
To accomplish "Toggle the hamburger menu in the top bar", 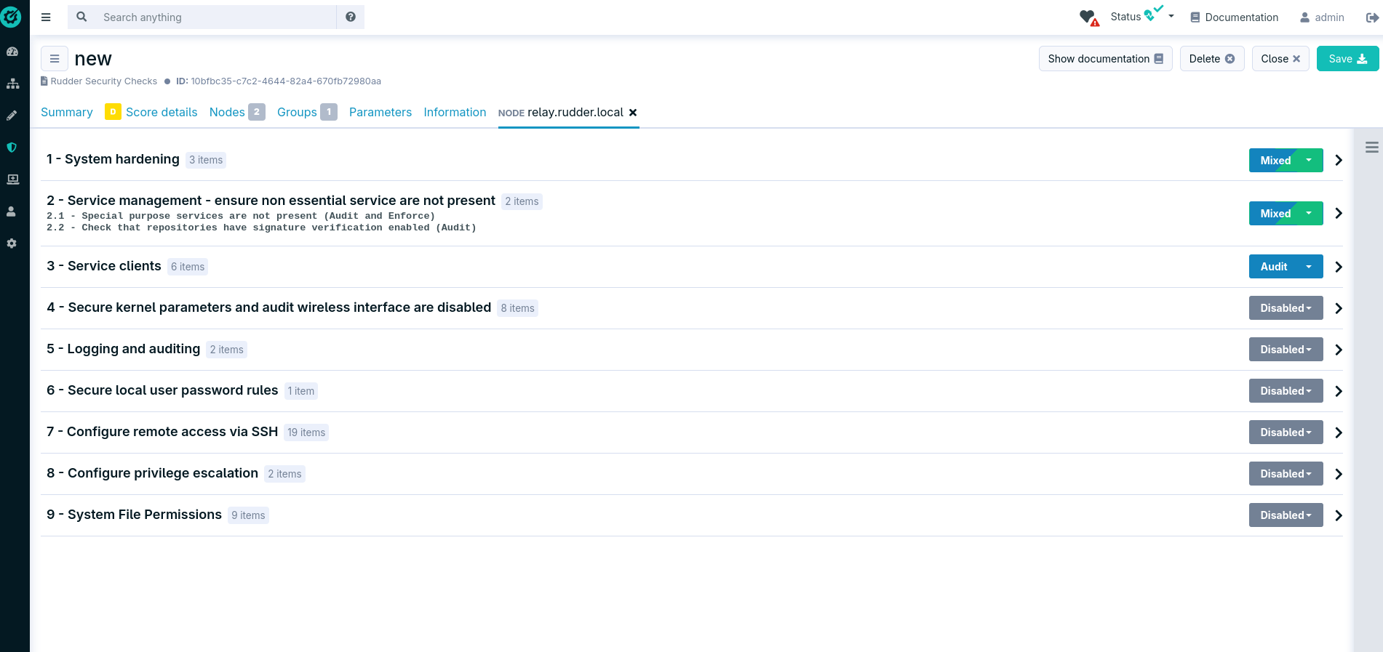I will pos(46,17).
